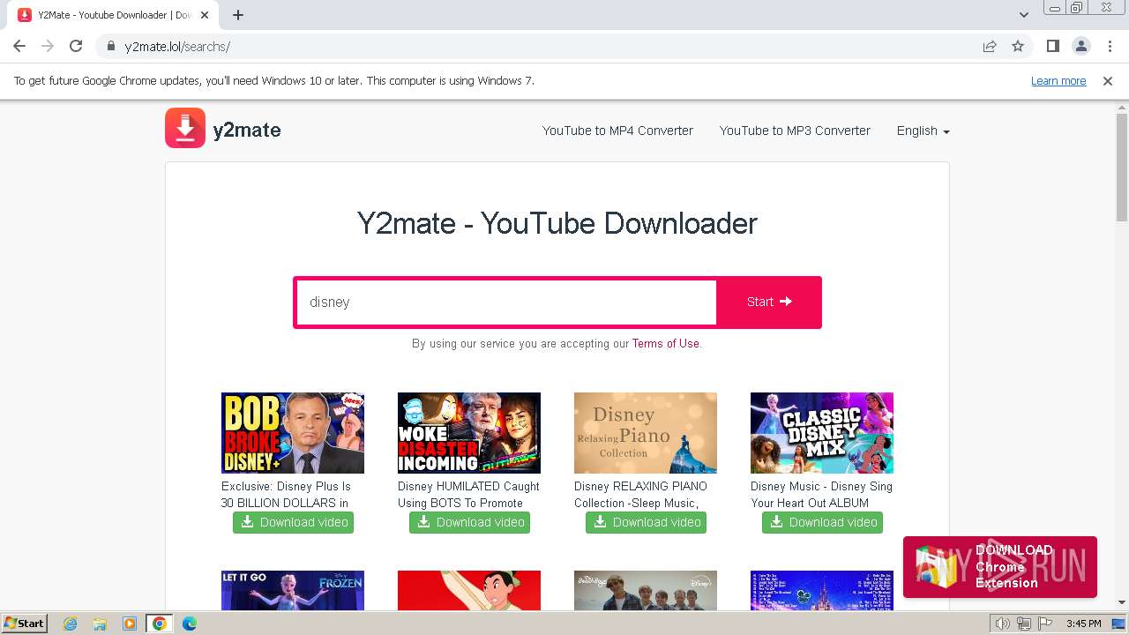
Task: Open a new tab with the plus icon
Action: coord(238,15)
